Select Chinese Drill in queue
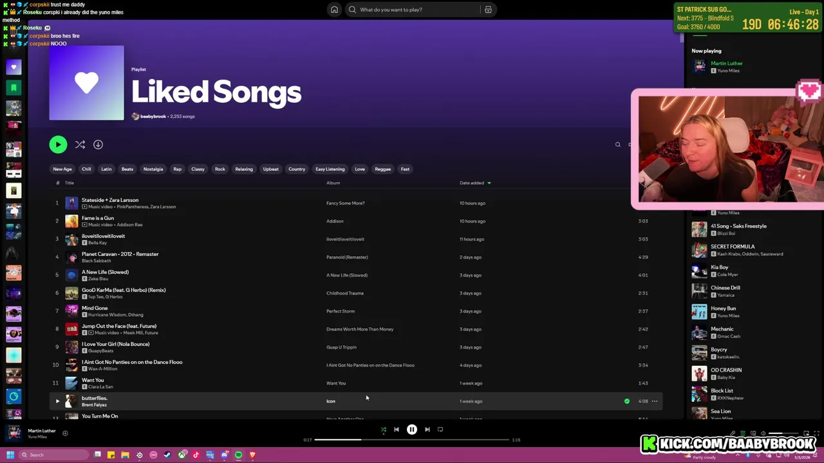 726,288
